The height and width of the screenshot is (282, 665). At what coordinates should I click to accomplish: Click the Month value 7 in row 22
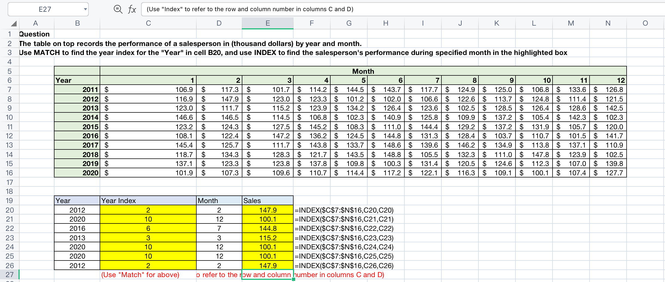pyautogui.click(x=219, y=228)
